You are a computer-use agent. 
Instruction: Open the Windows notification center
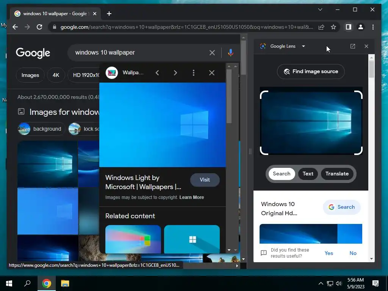[x=375, y=283]
